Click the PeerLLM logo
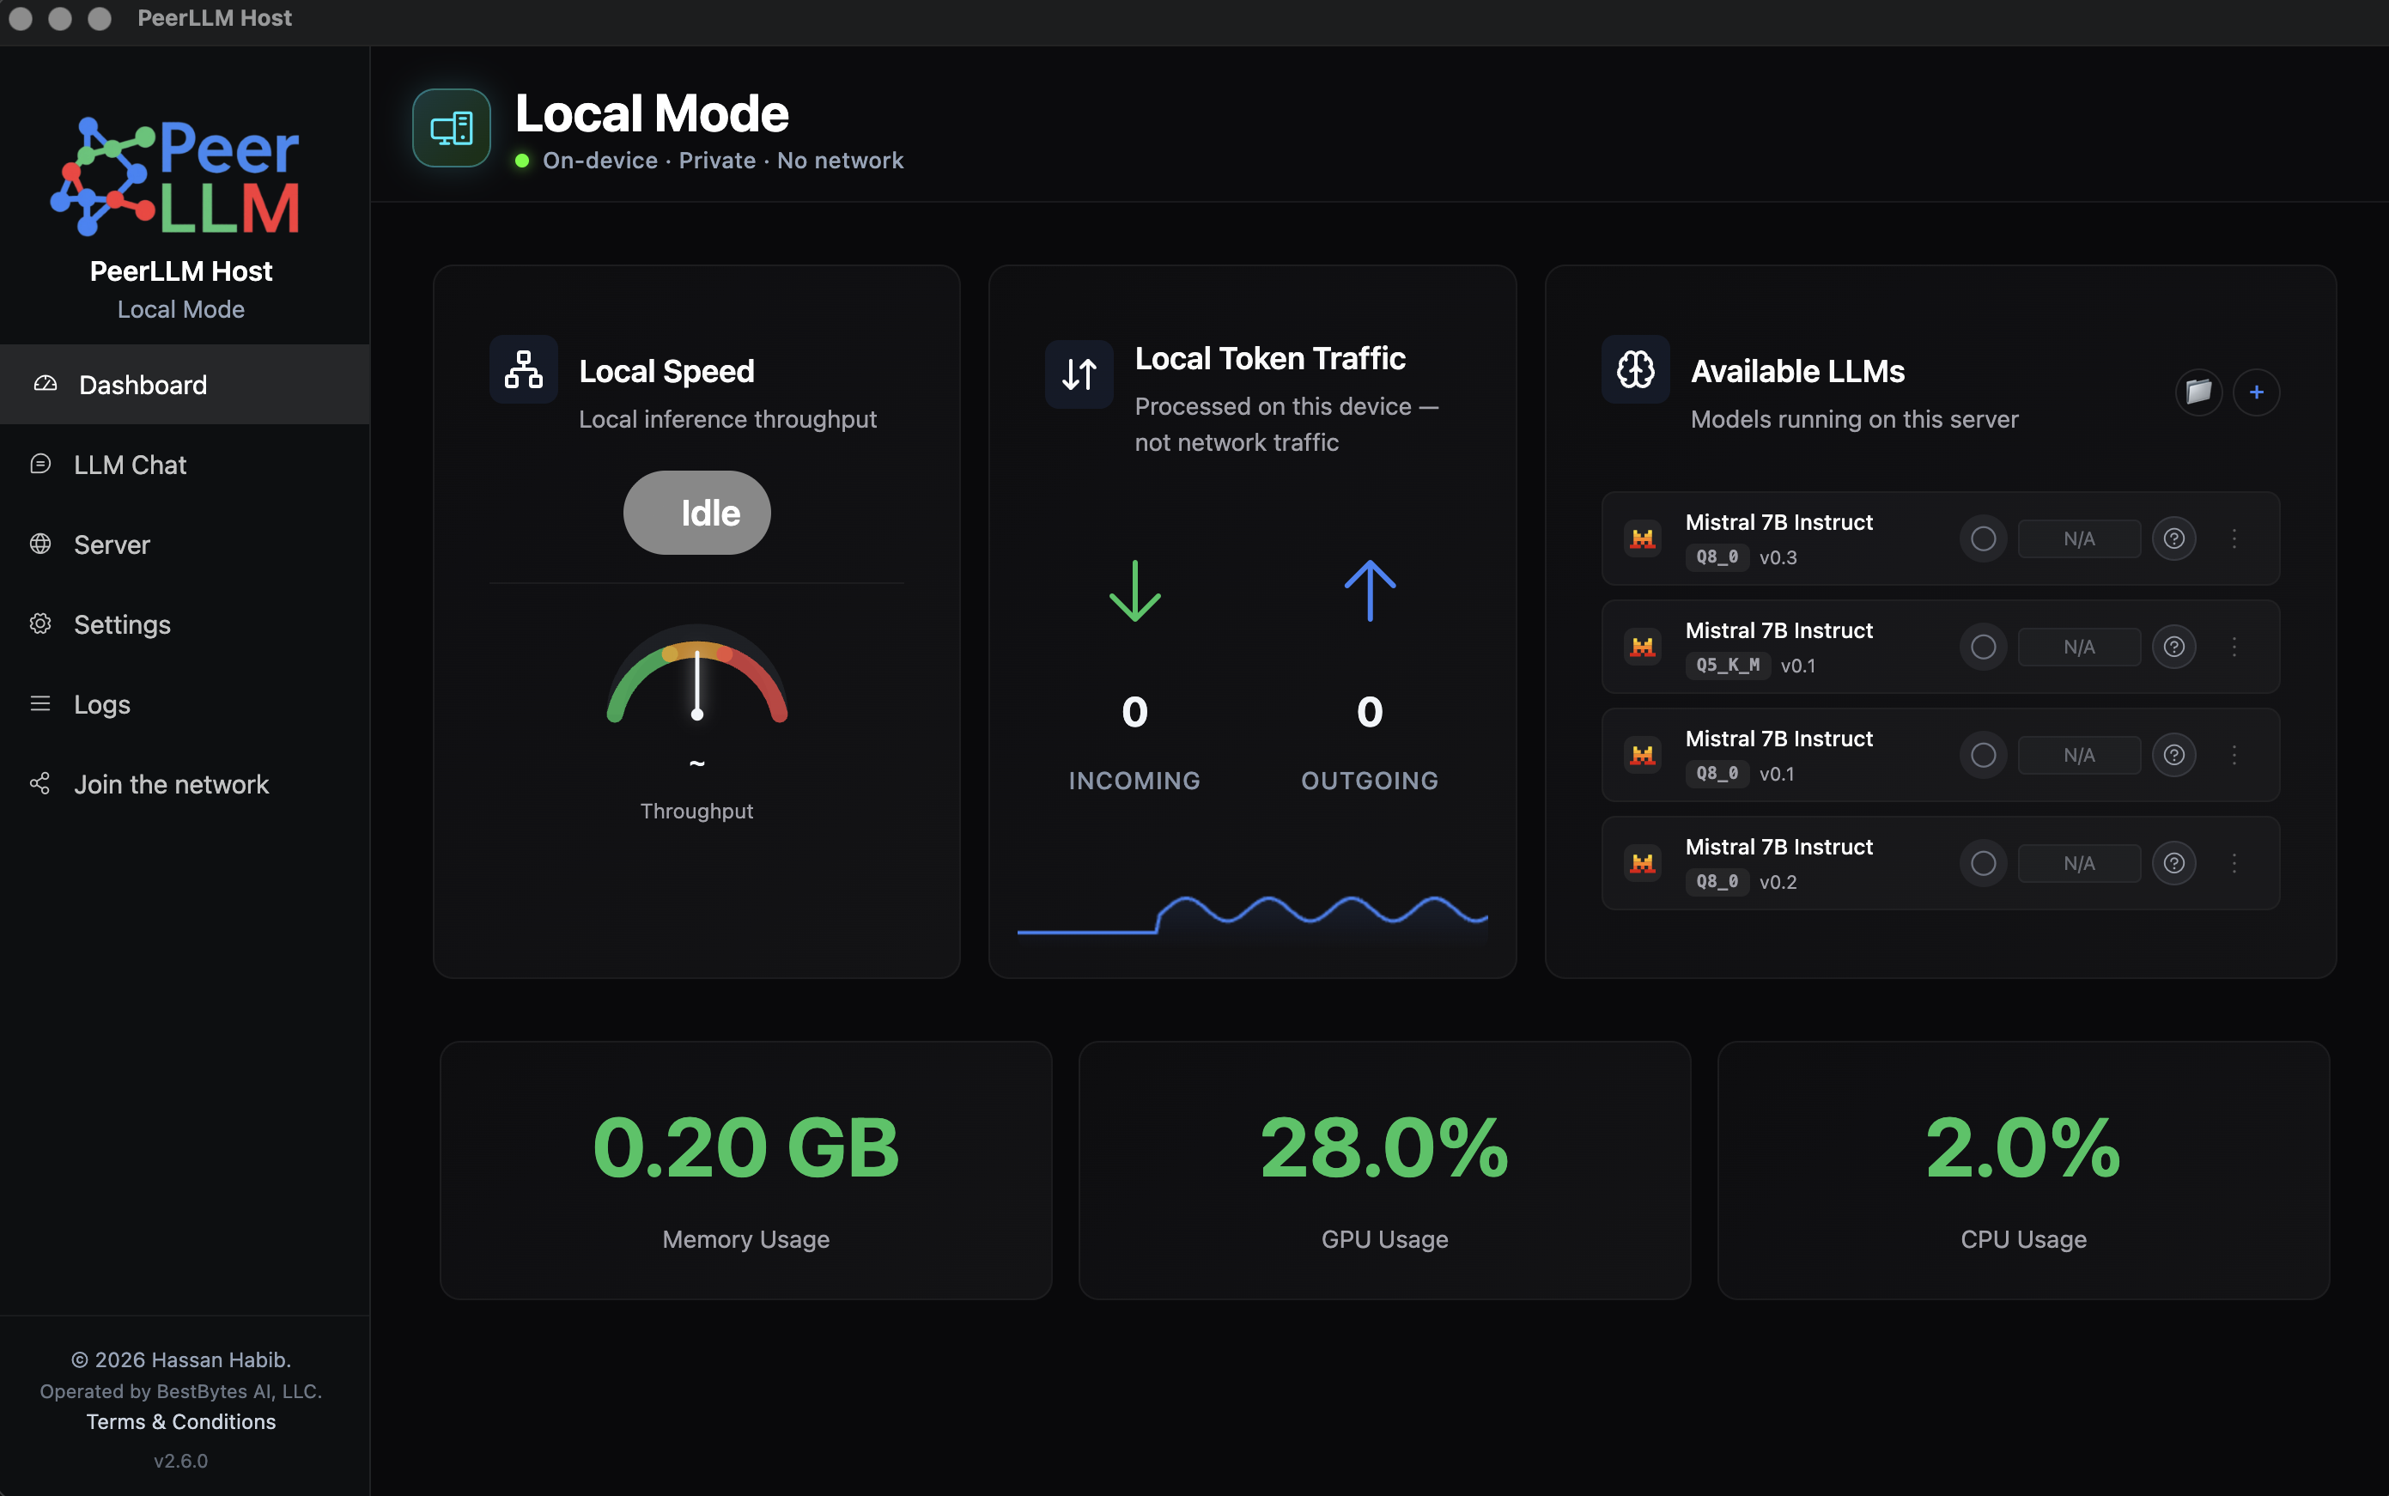2389x1496 pixels. click(176, 176)
